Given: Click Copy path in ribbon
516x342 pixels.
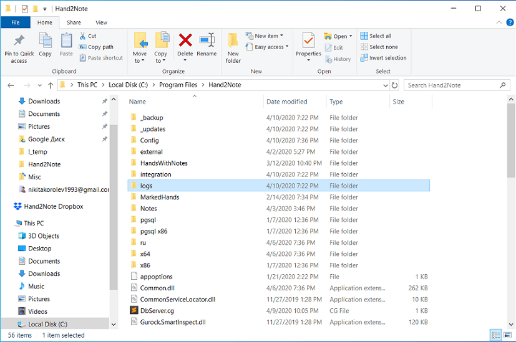Looking at the screenshot, I should tap(97, 47).
